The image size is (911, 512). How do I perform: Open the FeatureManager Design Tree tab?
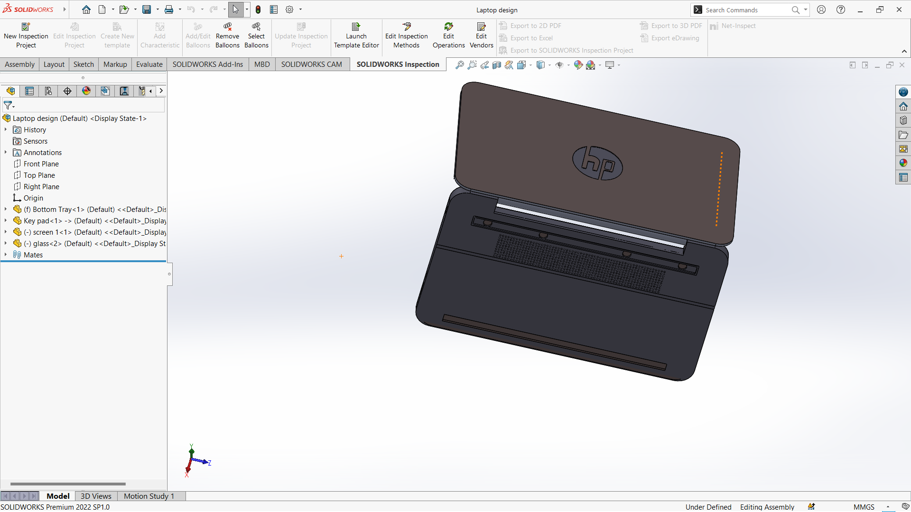click(10, 91)
